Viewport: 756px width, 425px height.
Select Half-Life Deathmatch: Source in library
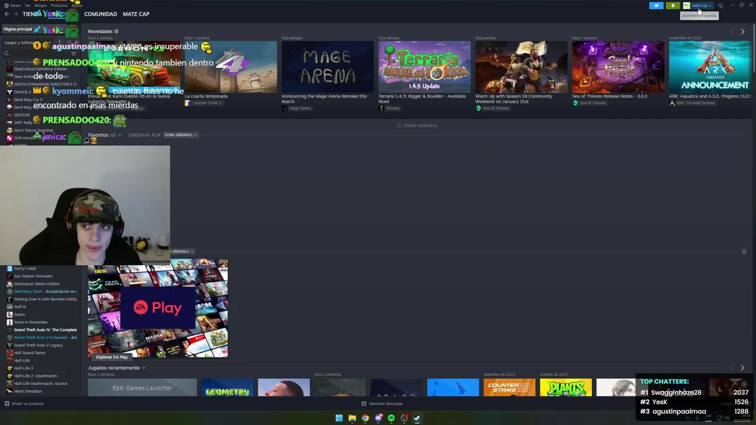coord(41,384)
